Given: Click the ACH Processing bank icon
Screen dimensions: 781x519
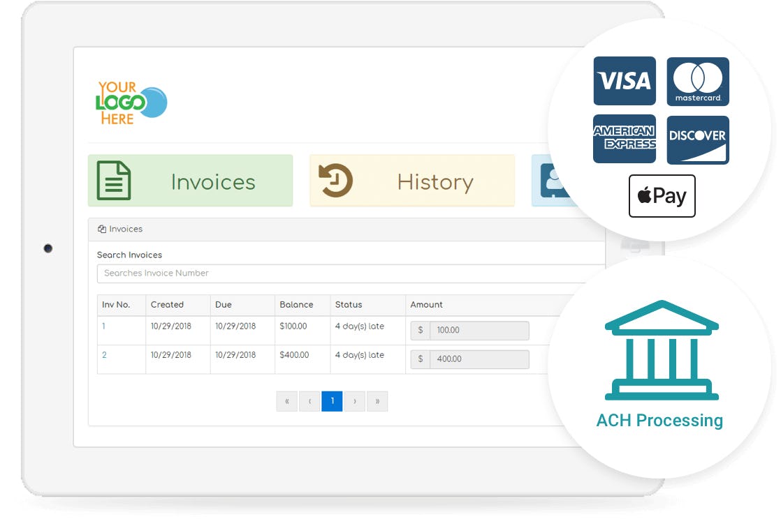Looking at the screenshot, I should coord(662,349).
